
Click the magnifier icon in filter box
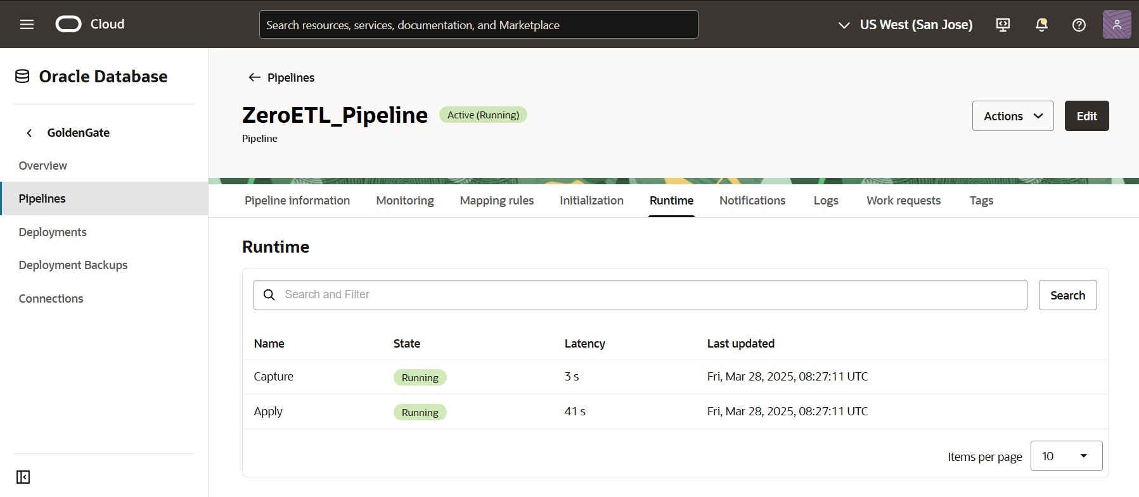pos(269,295)
